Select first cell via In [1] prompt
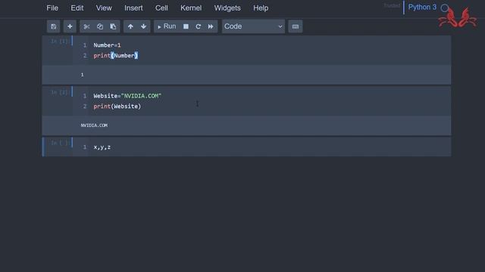The width and height of the screenshot is (485, 272). (x=59, y=41)
